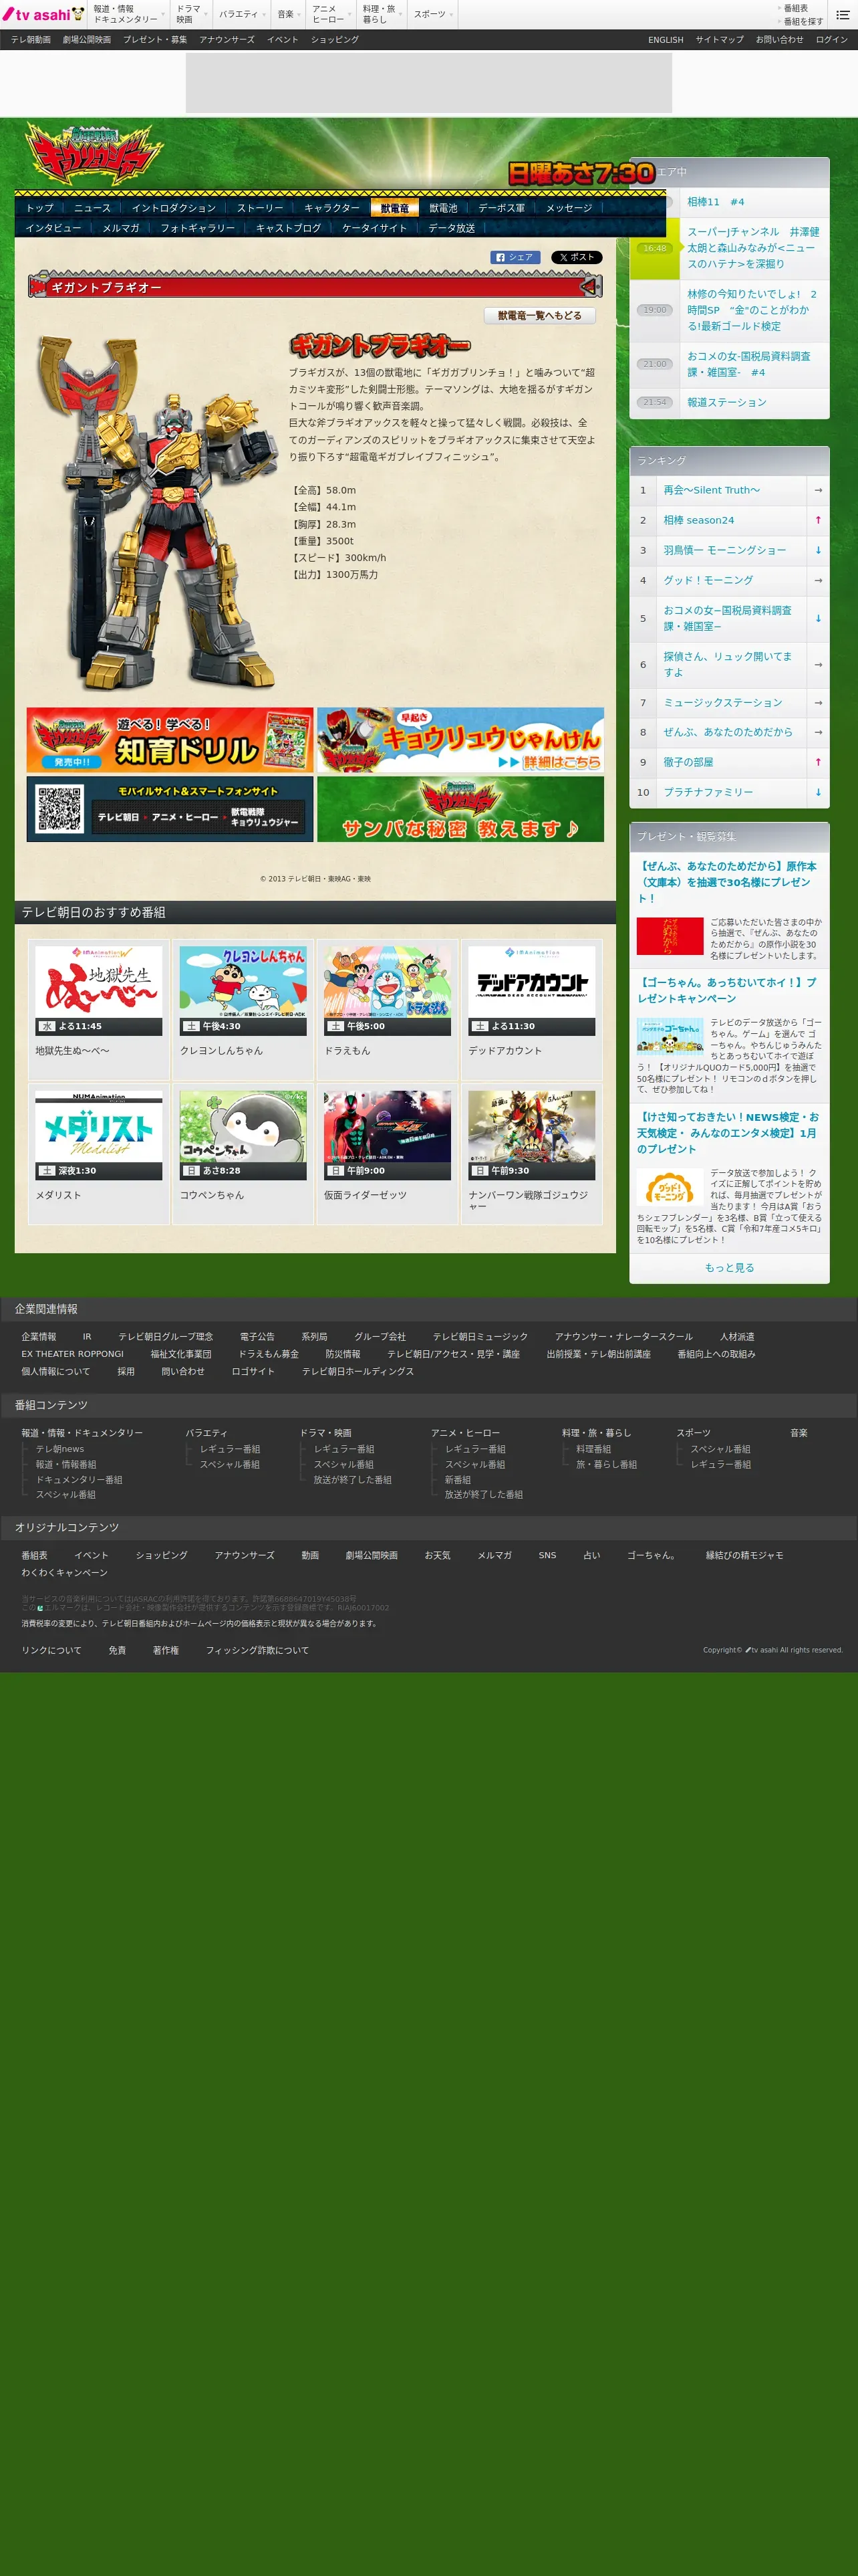Open ranking entry 羽鳥慎一 モーニングショー
This screenshot has width=858, height=2576.
pyautogui.click(x=724, y=550)
